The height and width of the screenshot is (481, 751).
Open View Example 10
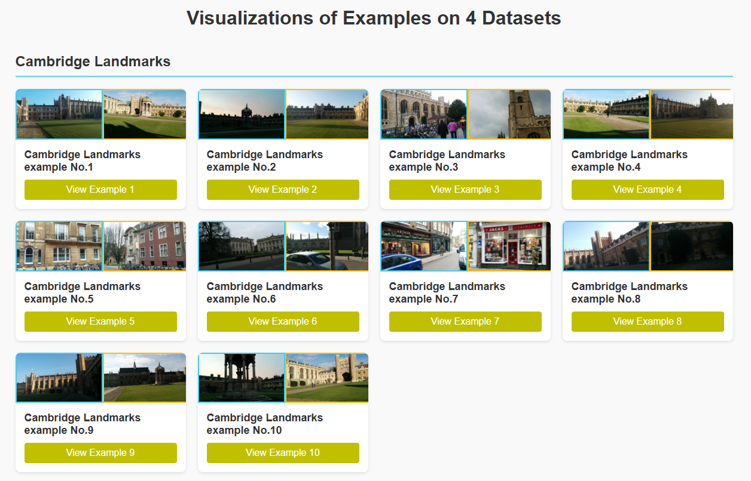[283, 453]
